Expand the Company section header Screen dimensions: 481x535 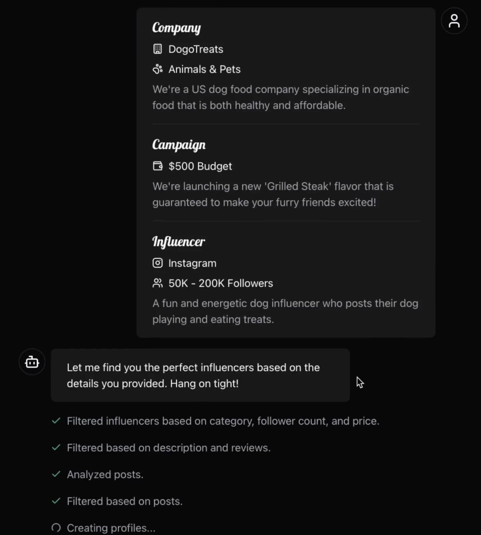(176, 28)
